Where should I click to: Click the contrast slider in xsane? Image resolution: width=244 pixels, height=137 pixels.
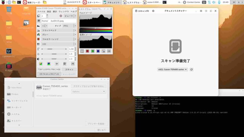(x=54, y=59)
